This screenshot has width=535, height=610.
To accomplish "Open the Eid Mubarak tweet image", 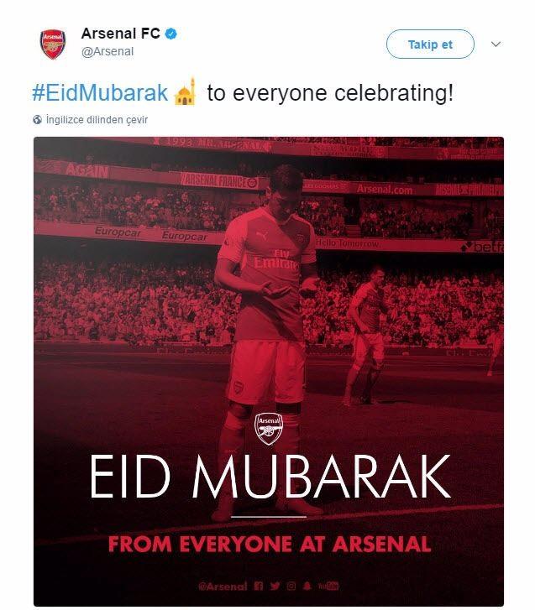I will pos(269,371).
